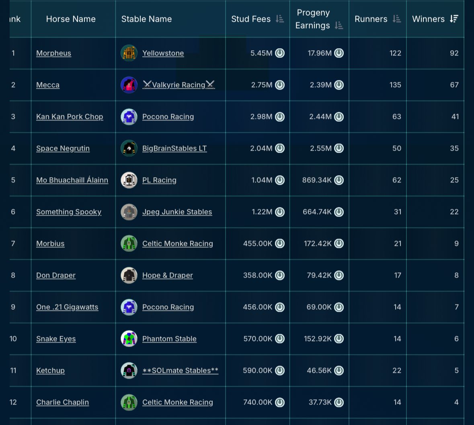Click Hope & Draper silk avatar
The height and width of the screenshot is (425, 474).
[129, 275]
